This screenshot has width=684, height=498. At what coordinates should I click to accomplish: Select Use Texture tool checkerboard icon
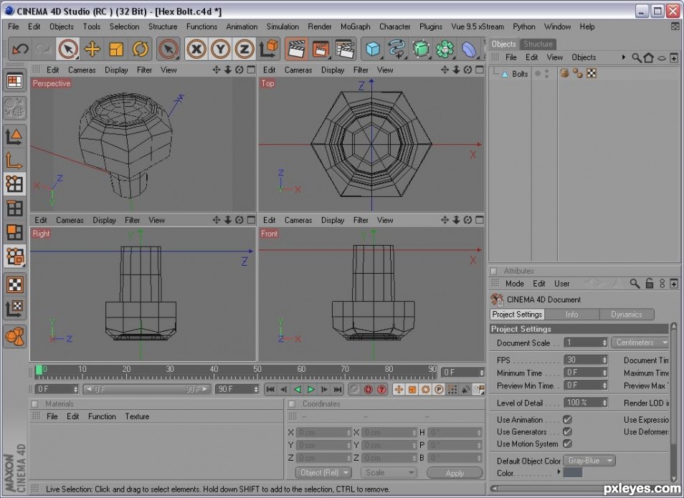pyautogui.click(x=14, y=284)
